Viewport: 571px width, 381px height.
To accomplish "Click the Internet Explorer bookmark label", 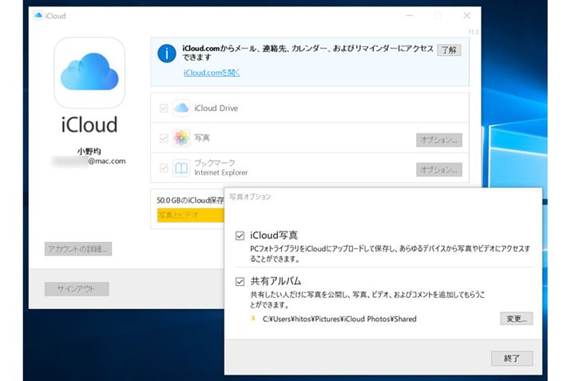I will (221, 173).
